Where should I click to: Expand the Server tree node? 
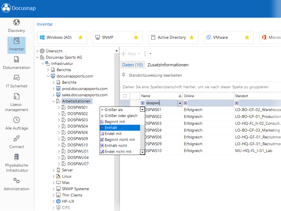click(x=54, y=170)
